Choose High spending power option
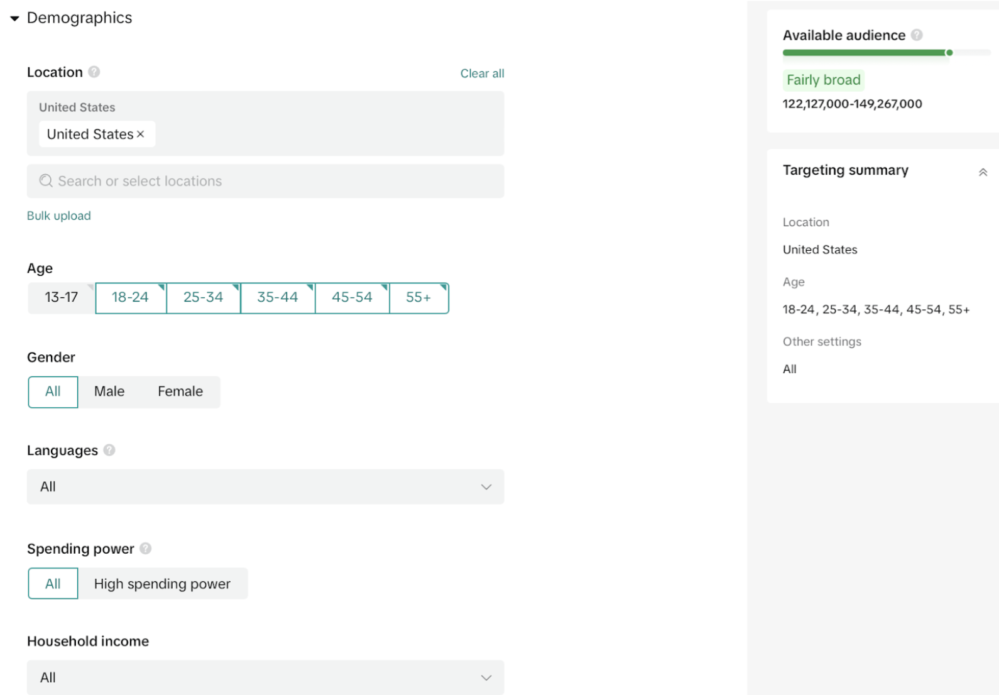 click(x=162, y=584)
